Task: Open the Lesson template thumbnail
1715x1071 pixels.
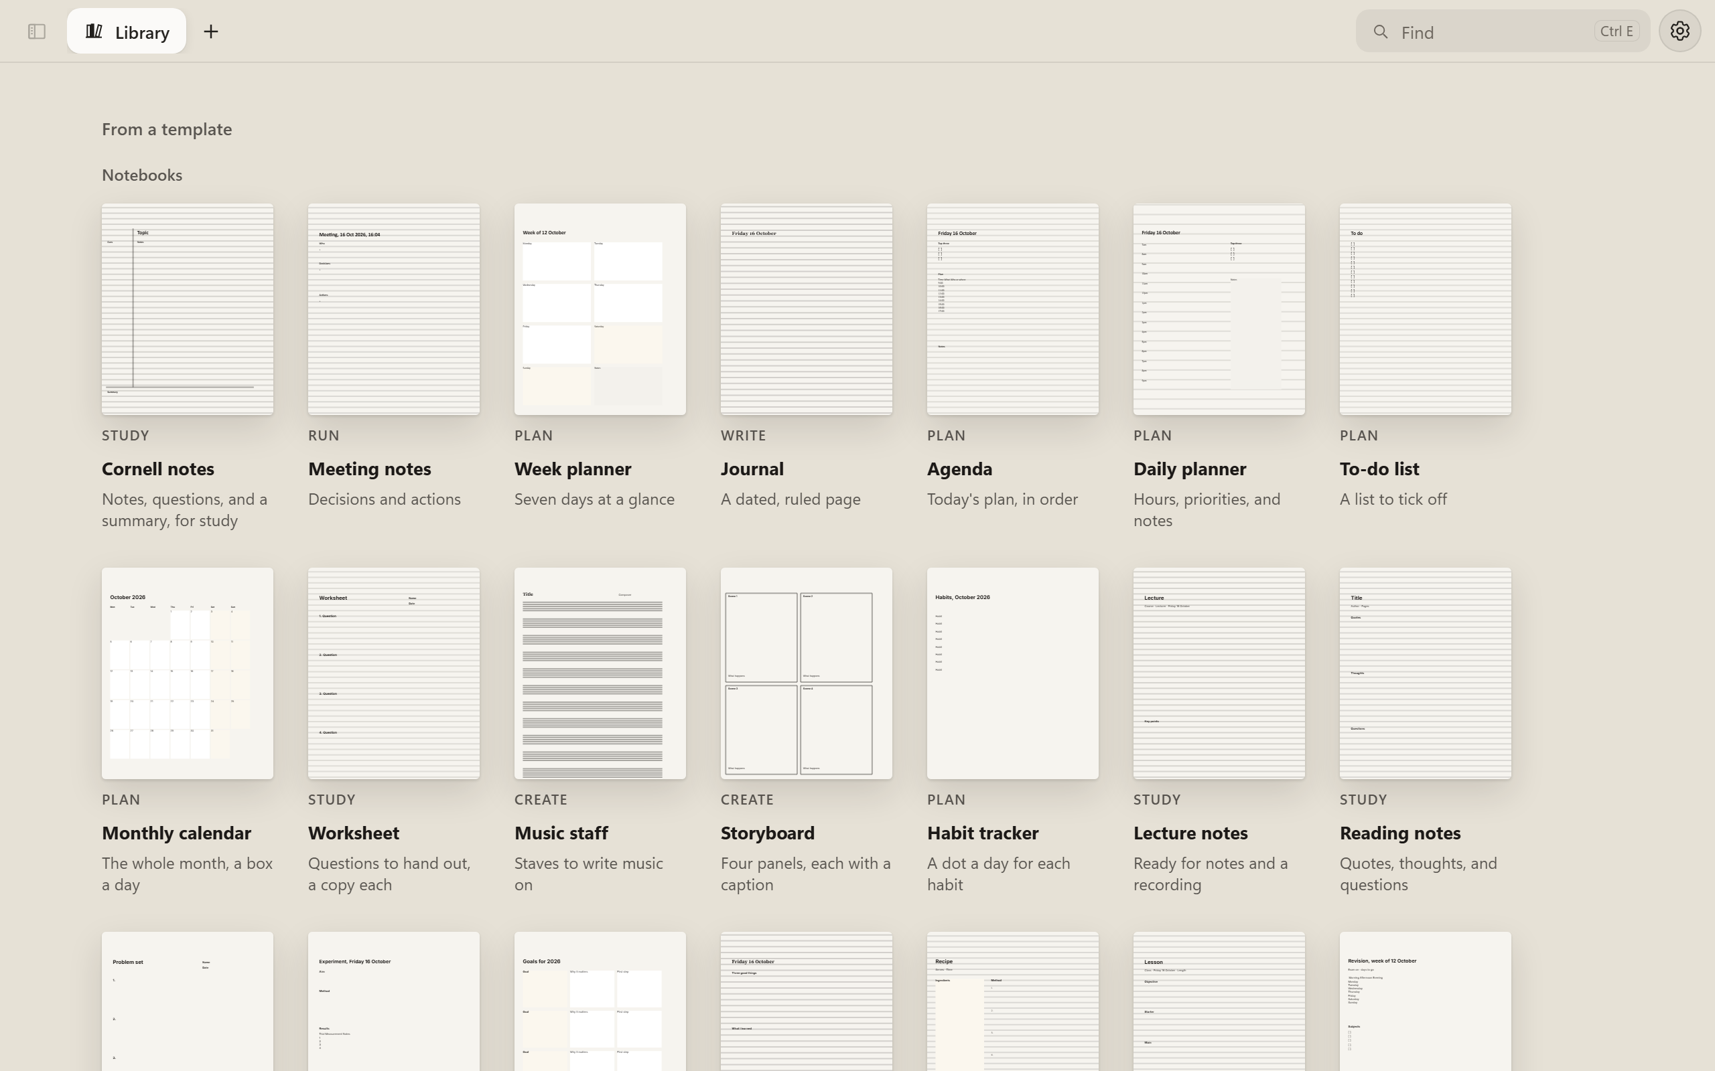Action: tap(1219, 1001)
